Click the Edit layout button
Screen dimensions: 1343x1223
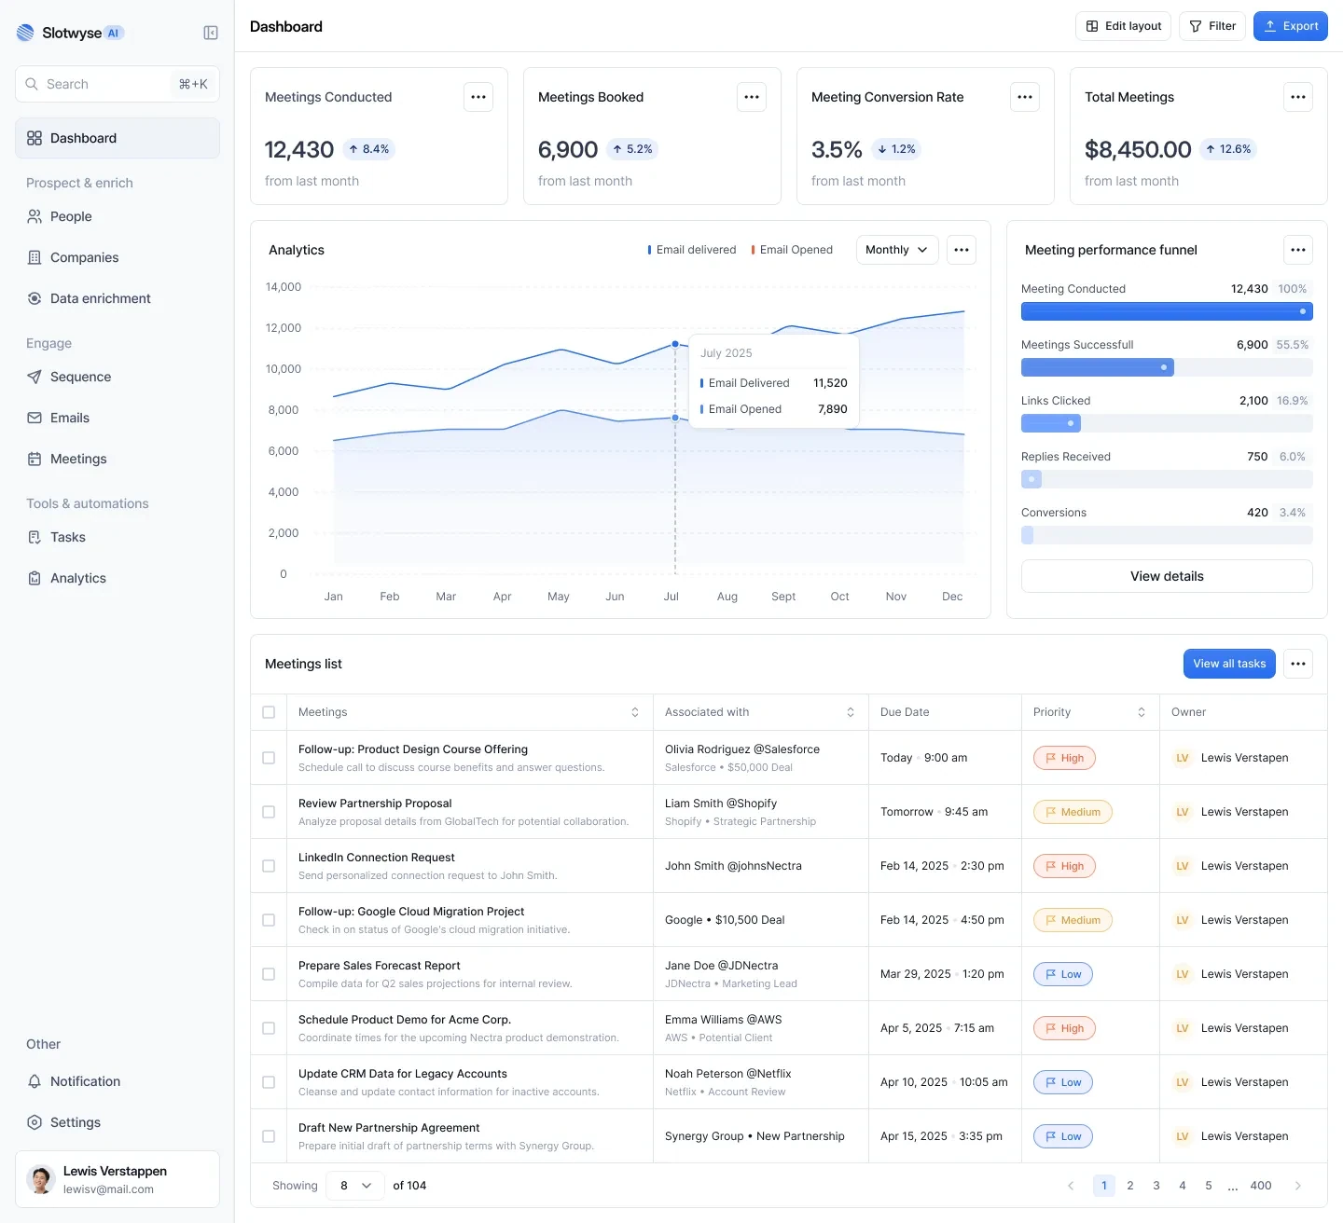[1123, 26]
